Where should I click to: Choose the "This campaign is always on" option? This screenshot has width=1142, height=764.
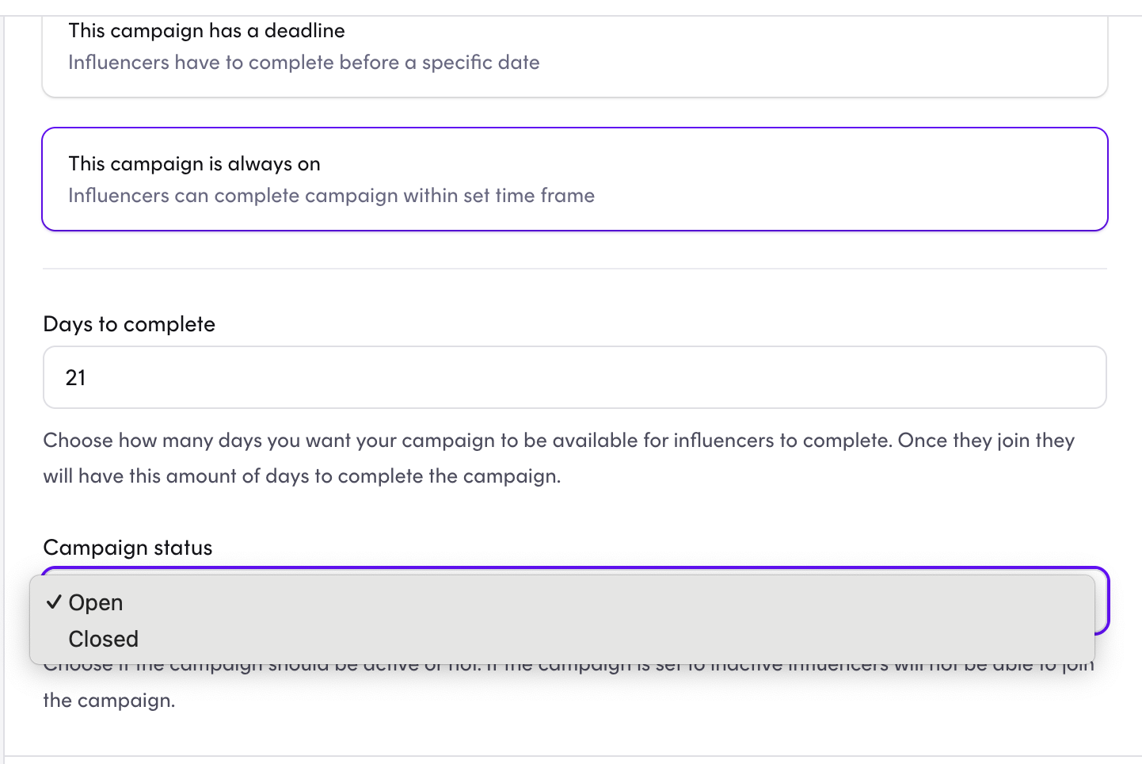click(x=574, y=179)
